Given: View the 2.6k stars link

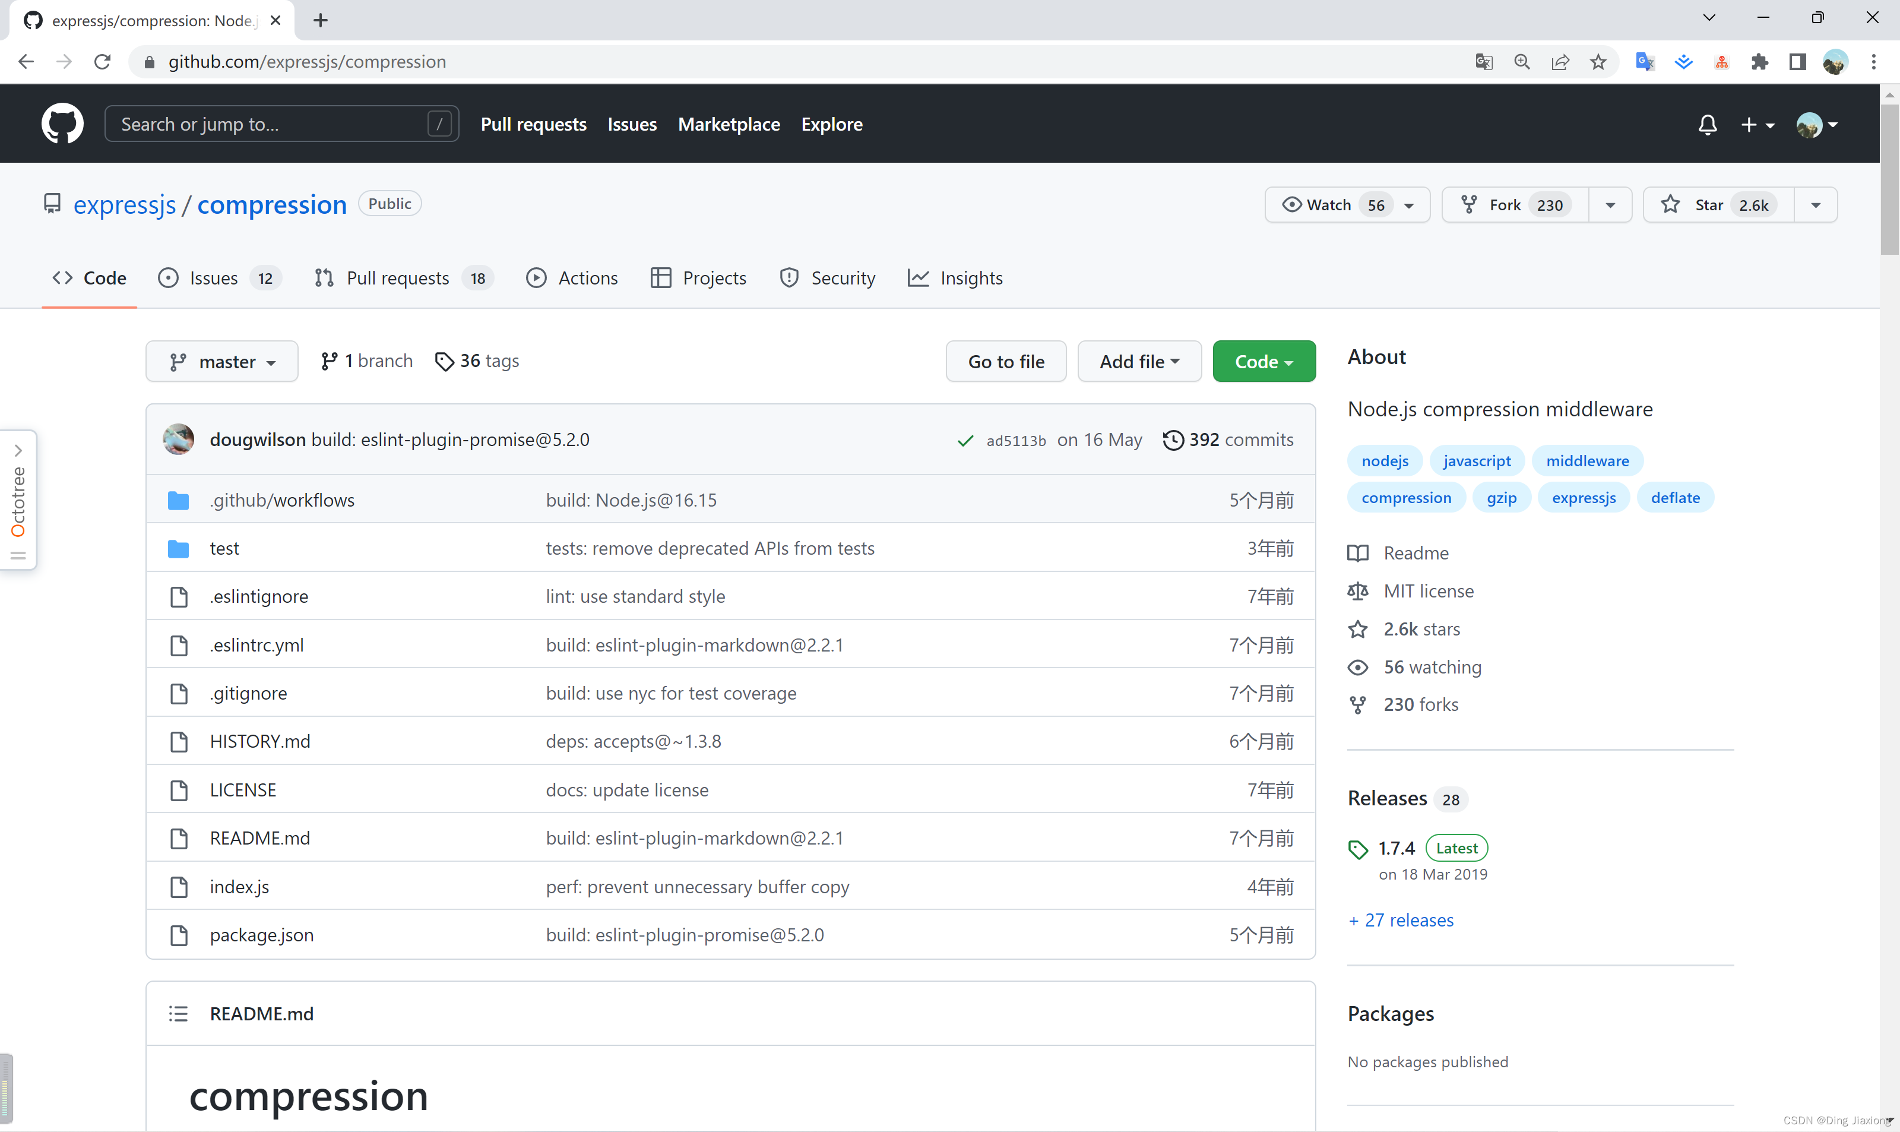Looking at the screenshot, I should click(x=1404, y=628).
